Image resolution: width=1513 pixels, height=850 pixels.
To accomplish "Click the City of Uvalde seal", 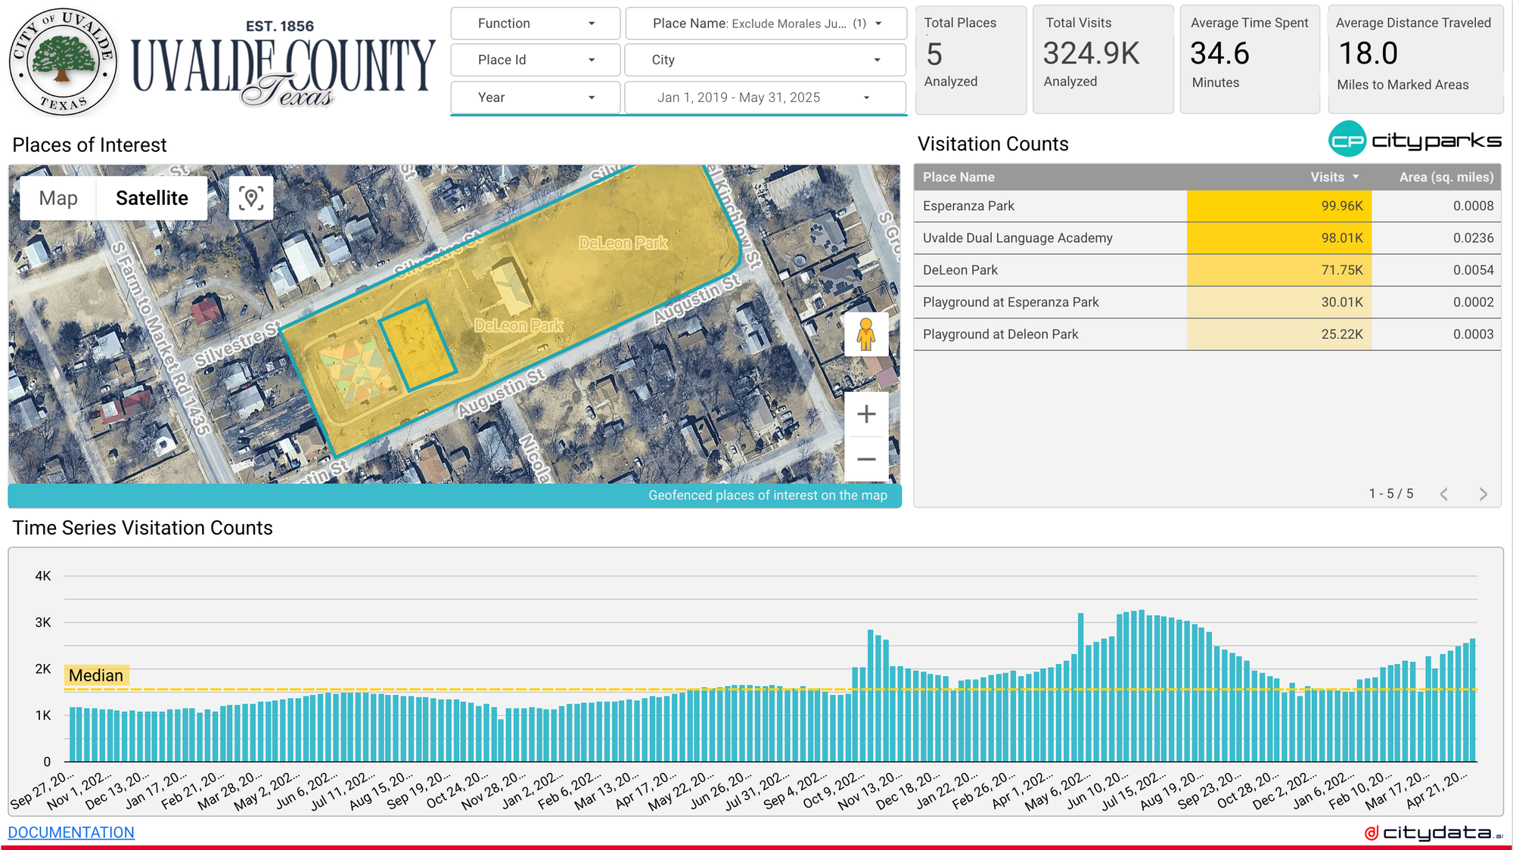I will click(x=63, y=63).
